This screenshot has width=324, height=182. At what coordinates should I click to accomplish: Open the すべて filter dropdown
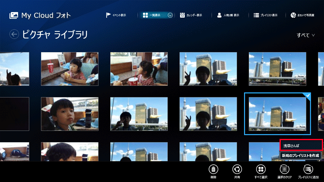305,35
